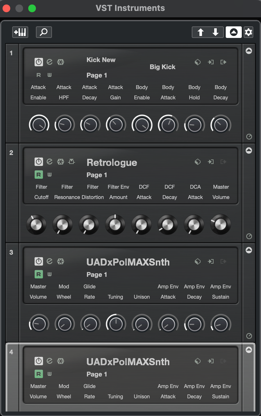Select the previous instrument up arrow

200,32
